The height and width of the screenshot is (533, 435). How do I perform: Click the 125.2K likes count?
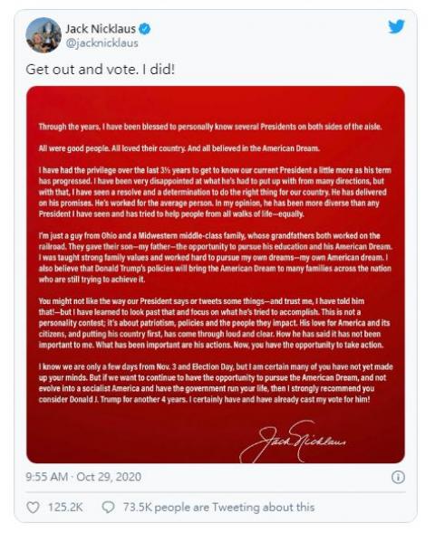(x=65, y=508)
